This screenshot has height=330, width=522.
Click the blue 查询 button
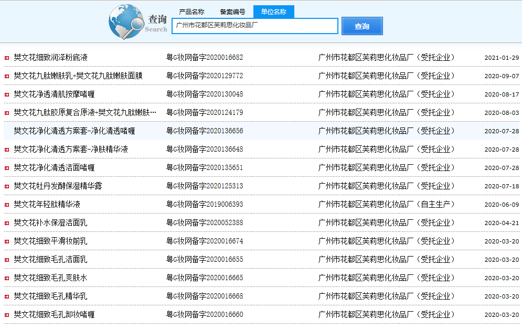(362, 26)
